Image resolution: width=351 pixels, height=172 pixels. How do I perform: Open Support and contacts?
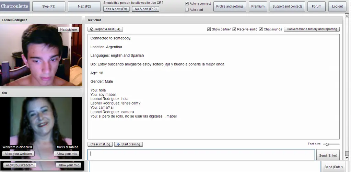287,7
